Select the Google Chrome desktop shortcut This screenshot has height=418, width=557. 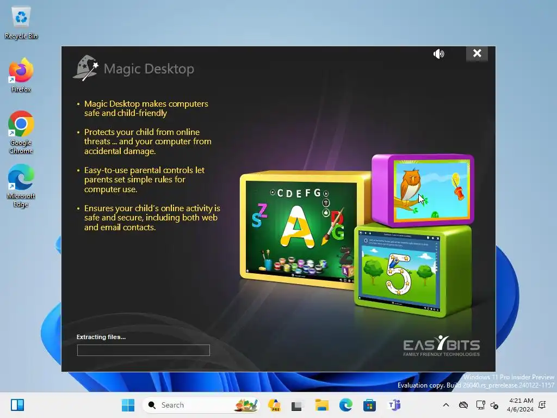coord(21,133)
